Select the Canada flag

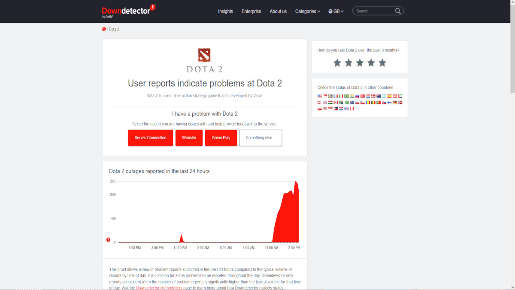[336, 103]
